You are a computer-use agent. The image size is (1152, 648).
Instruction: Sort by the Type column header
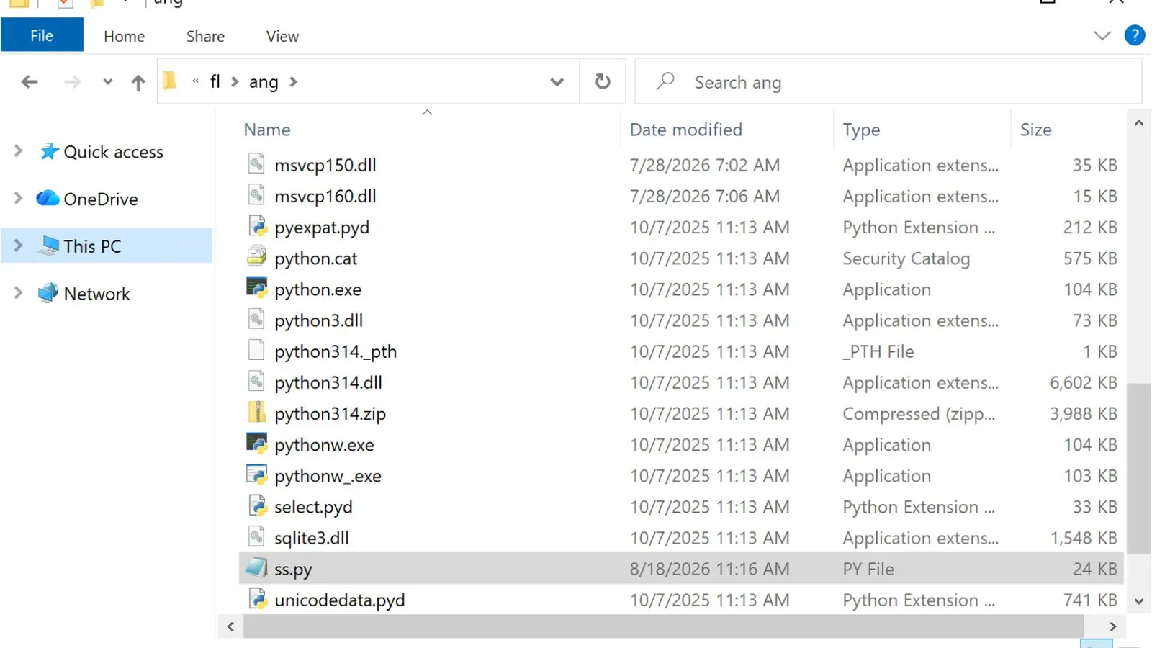pos(861,130)
